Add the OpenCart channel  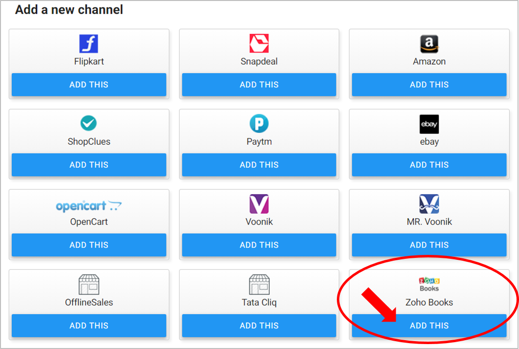[89, 245]
